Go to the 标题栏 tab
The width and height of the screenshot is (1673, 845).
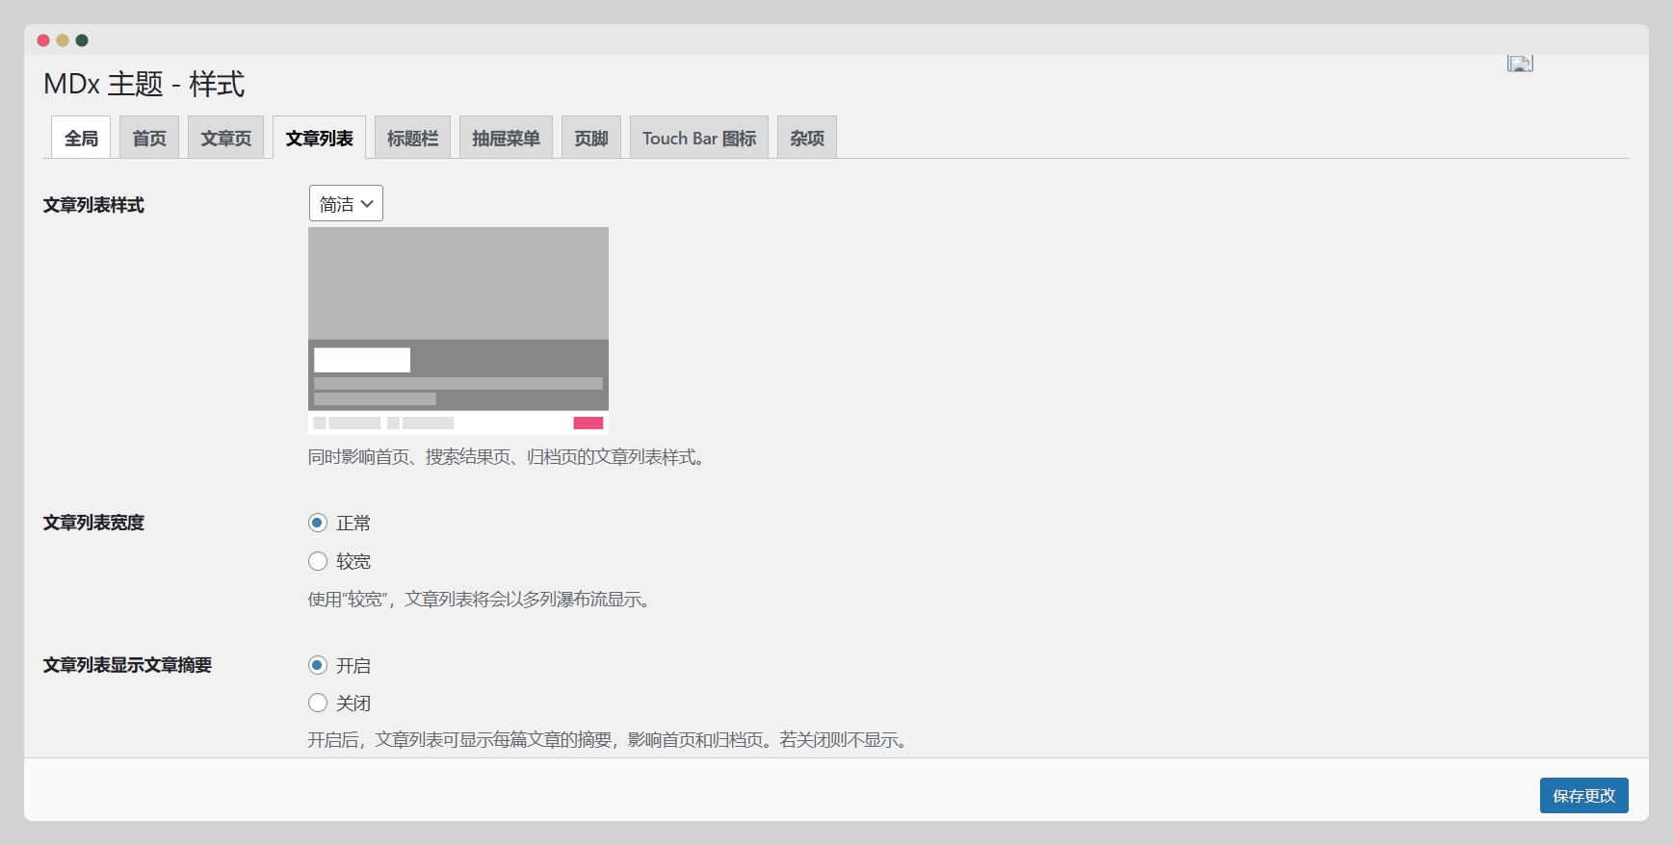pos(412,139)
